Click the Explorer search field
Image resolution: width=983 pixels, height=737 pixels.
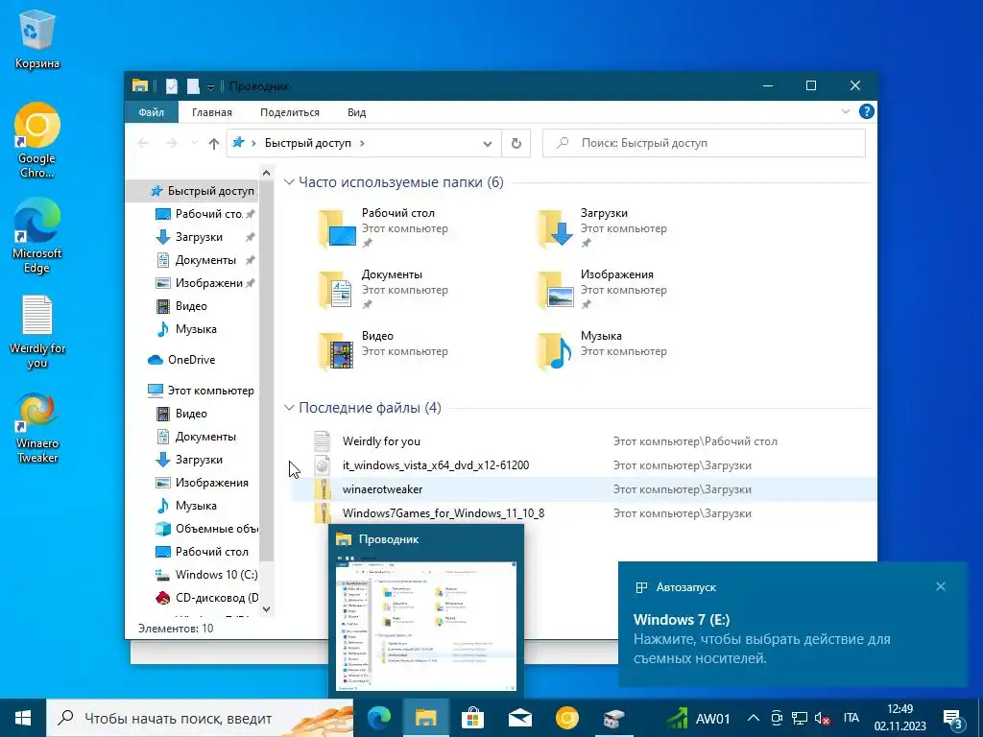point(704,144)
